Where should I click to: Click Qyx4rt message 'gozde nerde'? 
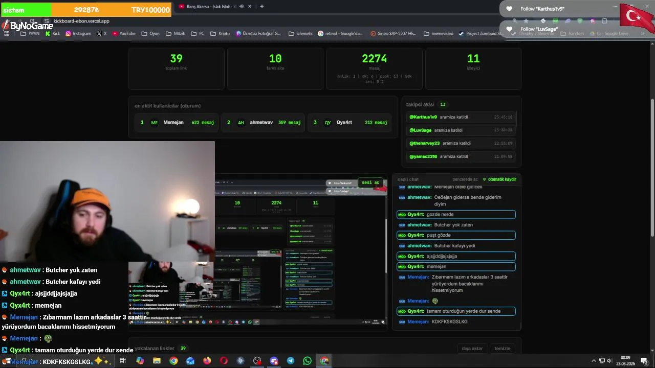pyautogui.click(x=456, y=215)
